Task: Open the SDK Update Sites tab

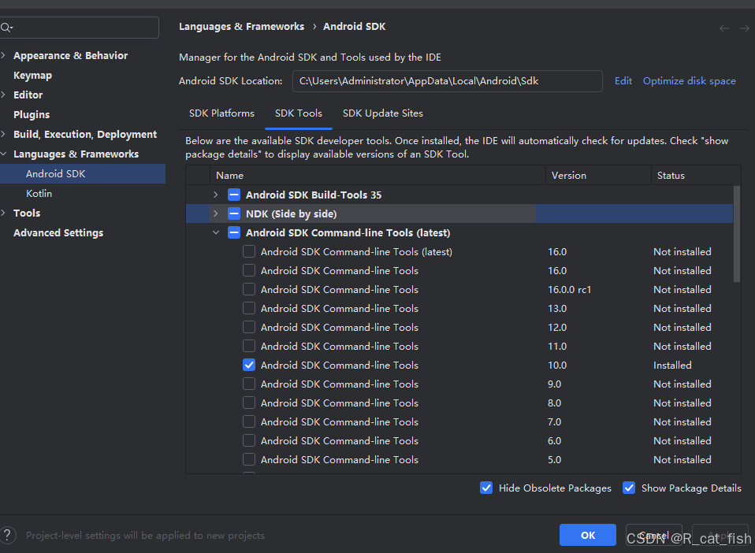Action: click(383, 113)
